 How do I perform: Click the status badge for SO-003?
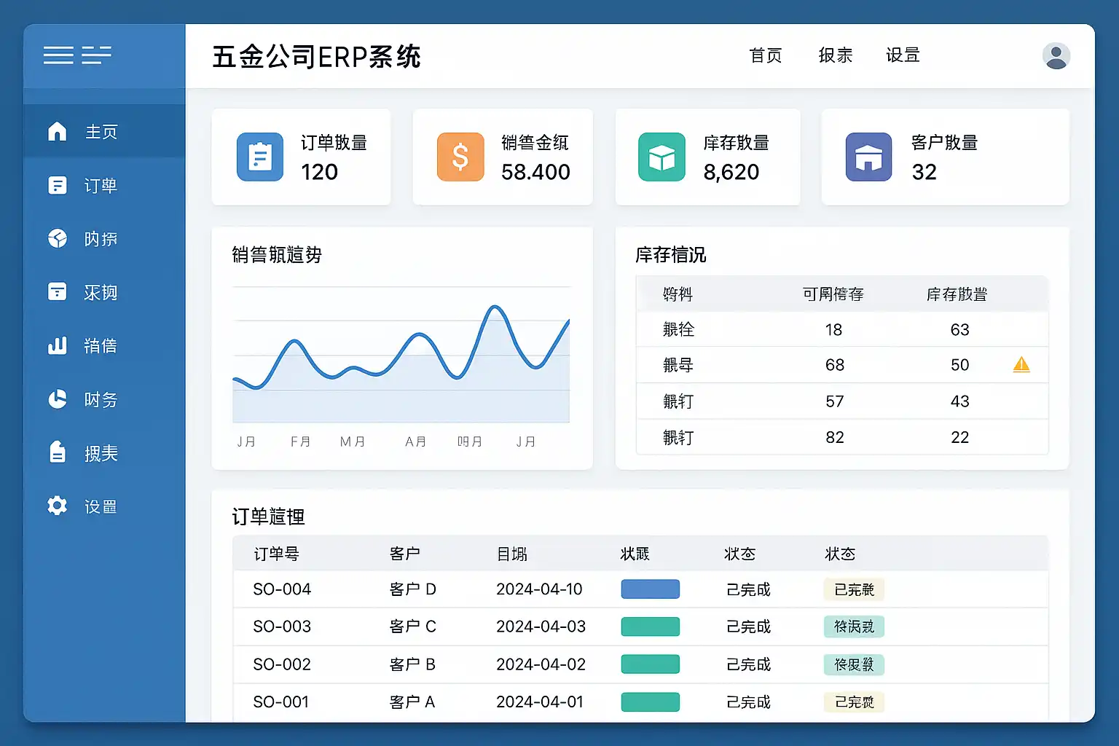854,627
